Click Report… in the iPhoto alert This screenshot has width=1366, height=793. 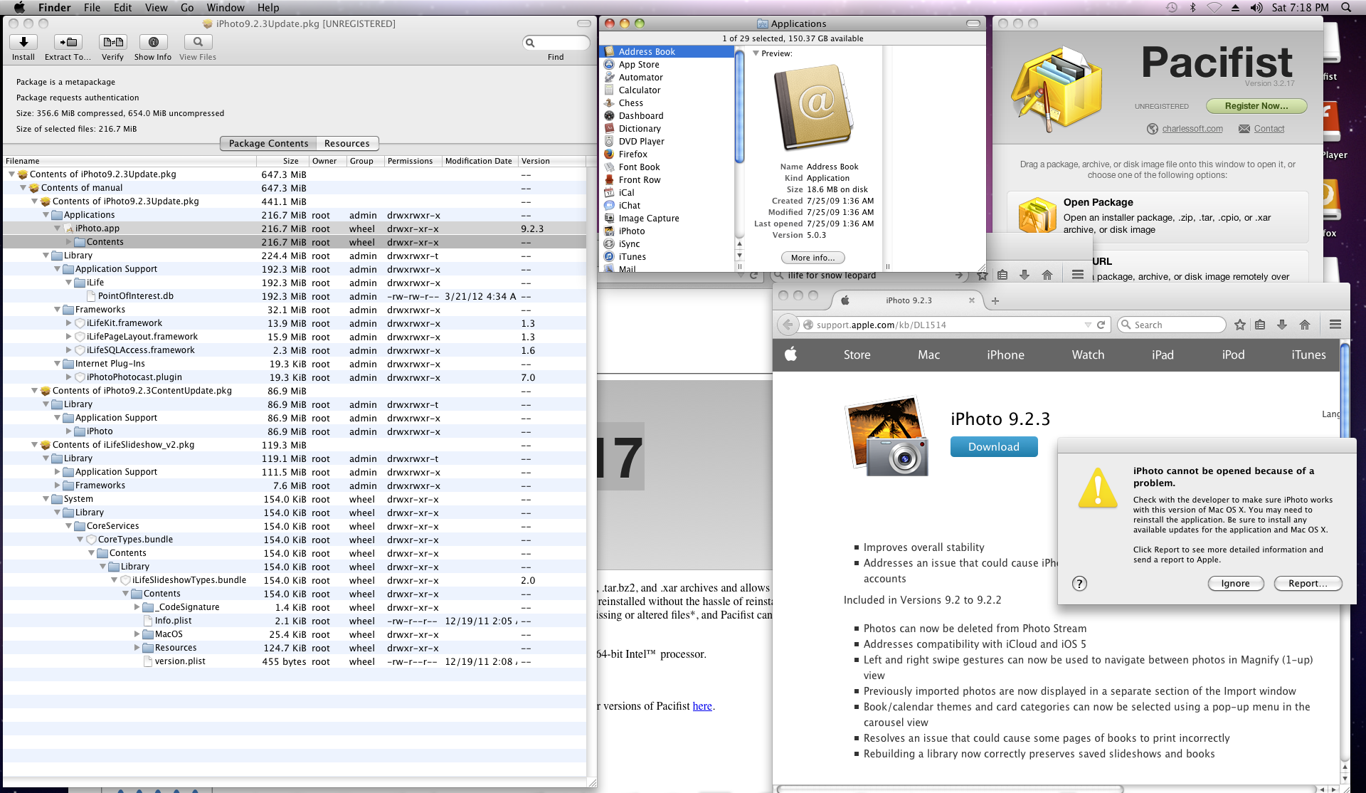(1308, 584)
